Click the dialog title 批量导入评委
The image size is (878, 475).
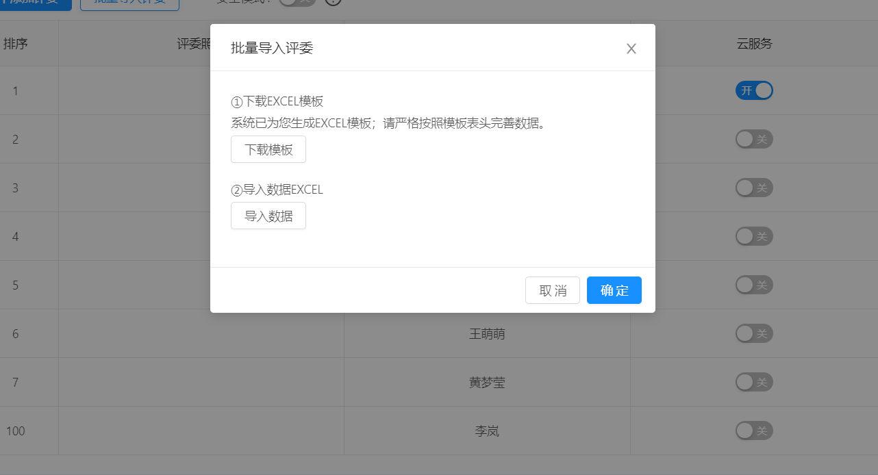(272, 48)
